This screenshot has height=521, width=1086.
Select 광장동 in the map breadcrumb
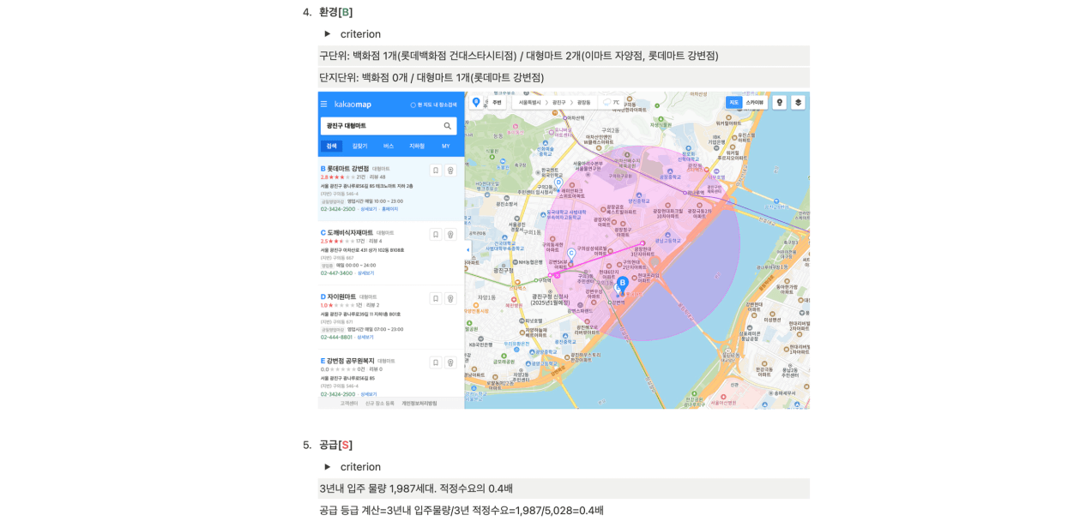point(583,102)
